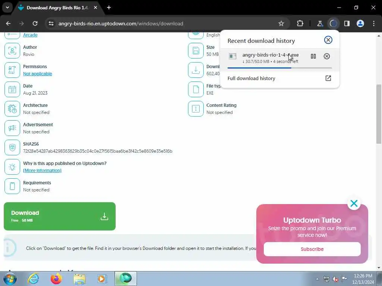This screenshot has height=286, width=382.
Task: Click the Date calendar icon
Action: [x=12, y=89]
